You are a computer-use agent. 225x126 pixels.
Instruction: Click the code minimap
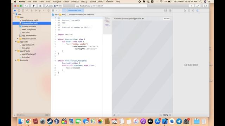(x=107, y=26)
